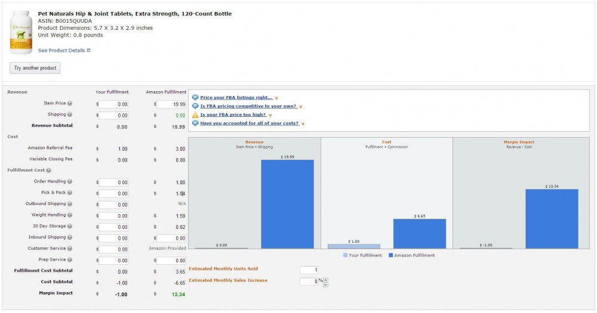Click the Your Fulfillment Inbound Shipping field

point(113,238)
